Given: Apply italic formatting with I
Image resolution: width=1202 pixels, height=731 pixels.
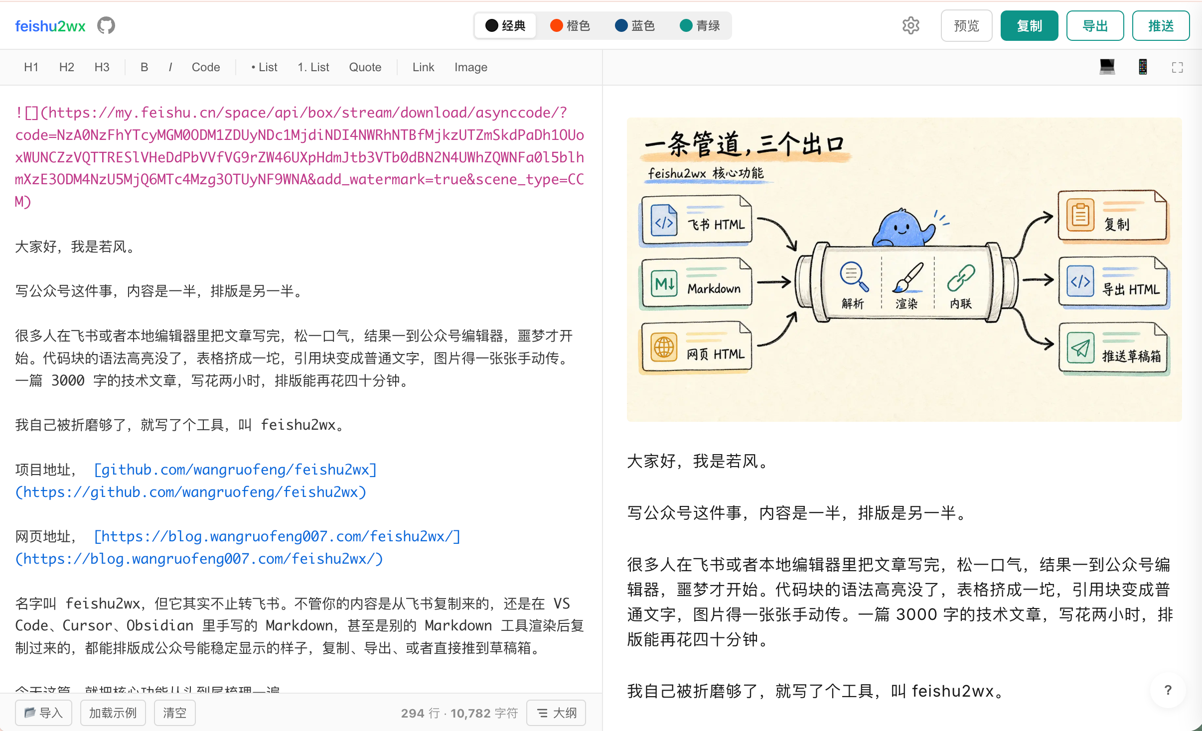Looking at the screenshot, I should (170, 67).
